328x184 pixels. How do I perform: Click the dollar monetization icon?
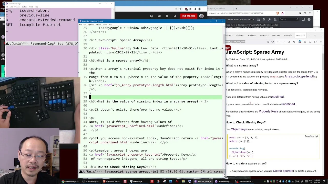(x=151, y=16)
